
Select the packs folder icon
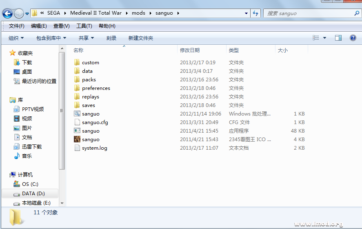pyautogui.click(x=77, y=79)
